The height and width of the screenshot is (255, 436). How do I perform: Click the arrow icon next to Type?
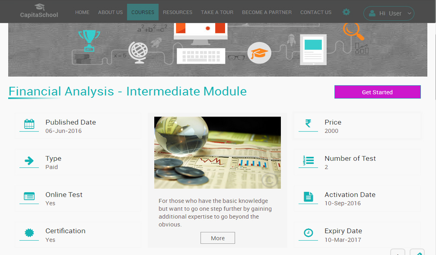pyautogui.click(x=29, y=161)
